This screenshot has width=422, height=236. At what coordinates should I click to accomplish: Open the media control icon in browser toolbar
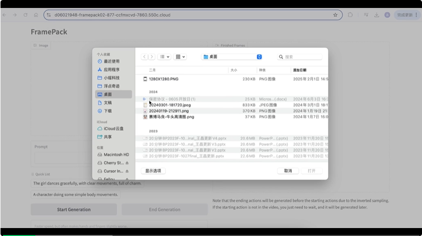pyautogui.click(x=366, y=15)
